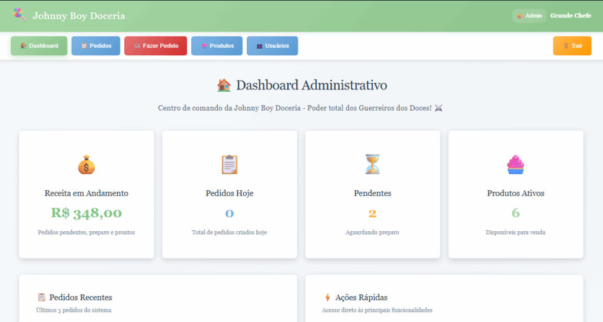Open the Usuários management page

tap(272, 46)
